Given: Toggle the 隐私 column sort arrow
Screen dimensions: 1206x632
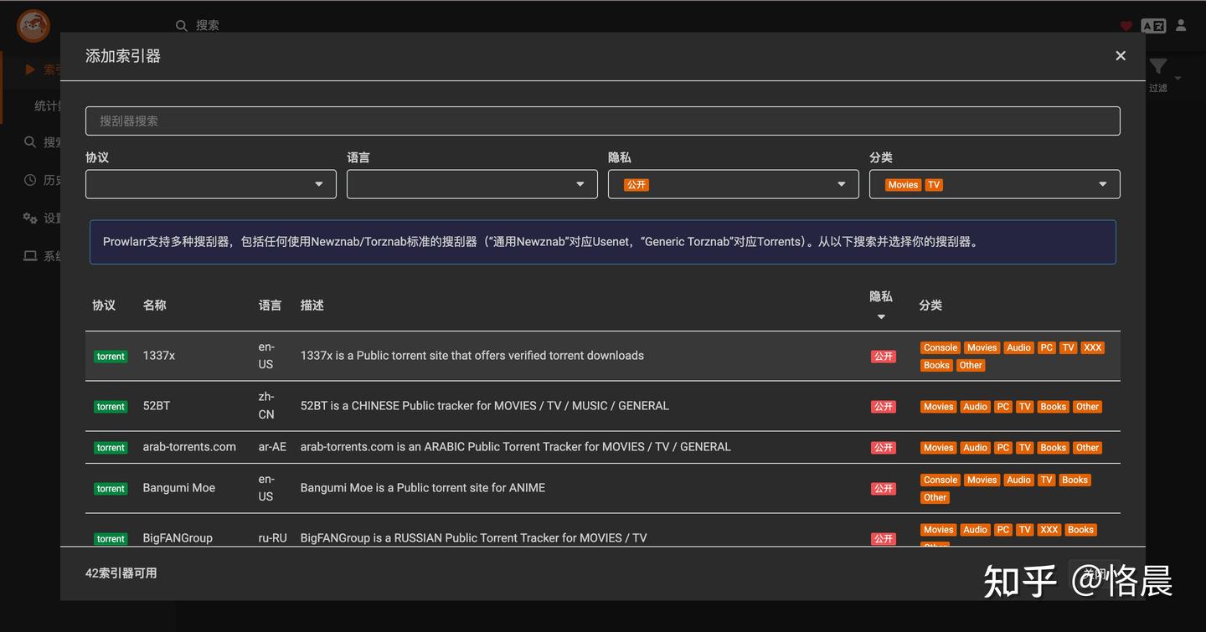Looking at the screenshot, I should click(x=880, y=316).
